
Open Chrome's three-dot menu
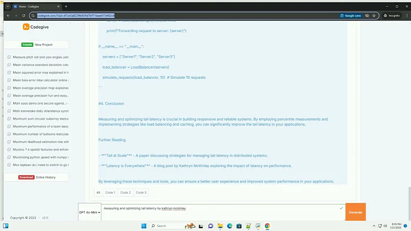coord(407,16)
